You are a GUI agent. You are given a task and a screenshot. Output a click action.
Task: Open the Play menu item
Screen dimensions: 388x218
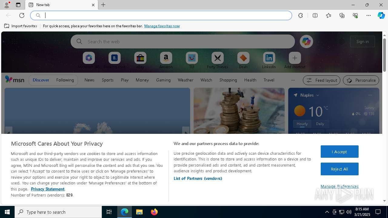pos(125,80)
